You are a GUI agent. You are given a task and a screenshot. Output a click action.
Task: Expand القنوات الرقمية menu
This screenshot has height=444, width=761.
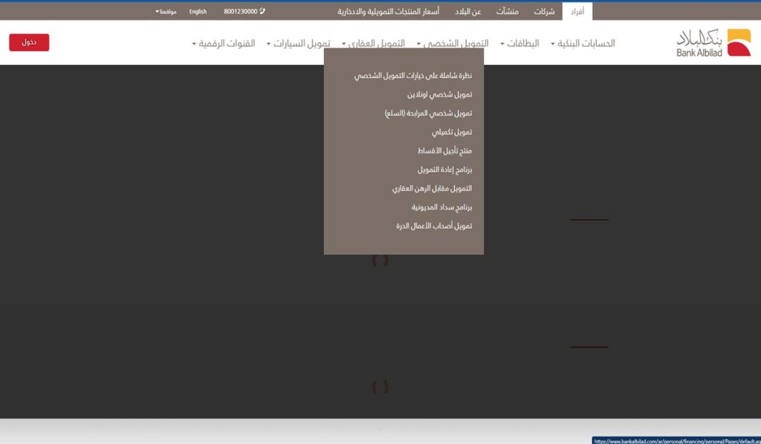(224, 43)
